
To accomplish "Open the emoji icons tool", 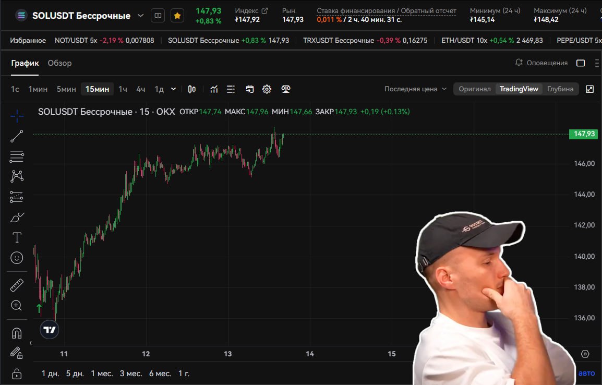I will [x=17, y=258].
